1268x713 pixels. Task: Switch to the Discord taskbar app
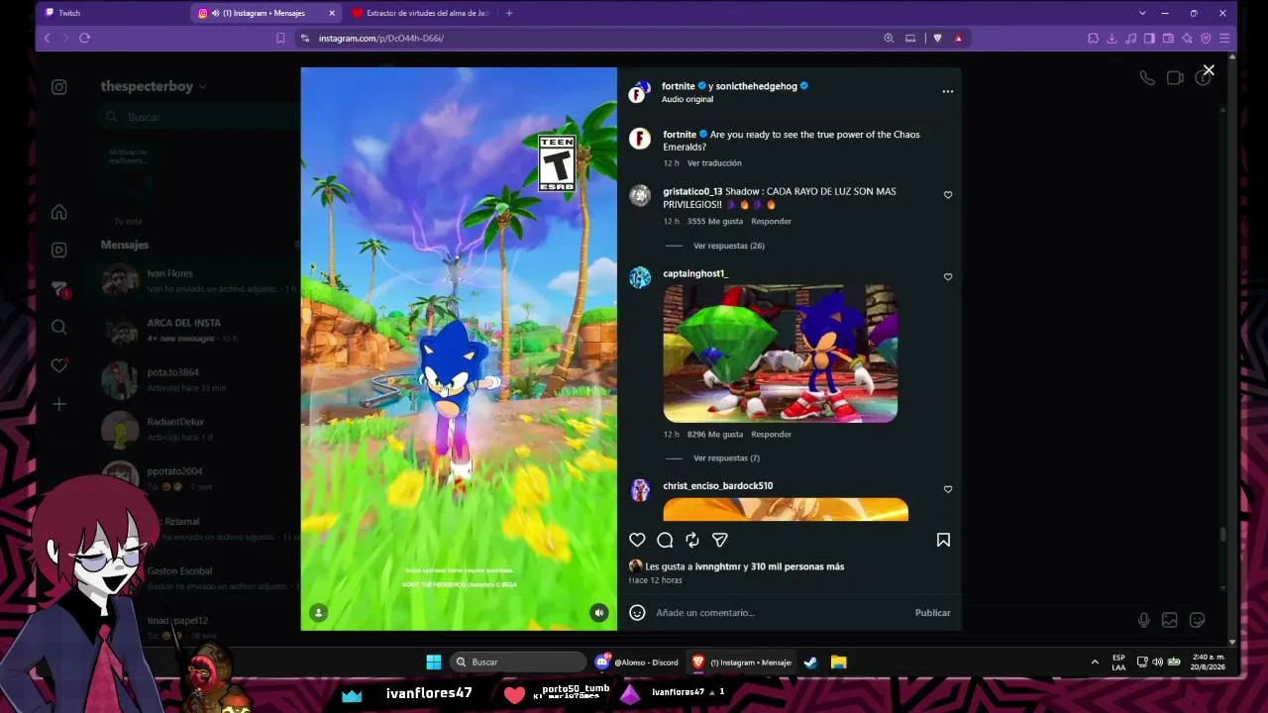[x=637, y=662]
